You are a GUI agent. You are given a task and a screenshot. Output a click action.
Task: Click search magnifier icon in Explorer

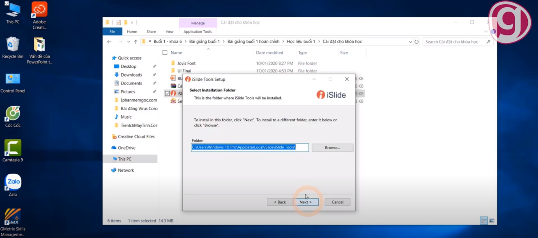click(x=488, y=42)
